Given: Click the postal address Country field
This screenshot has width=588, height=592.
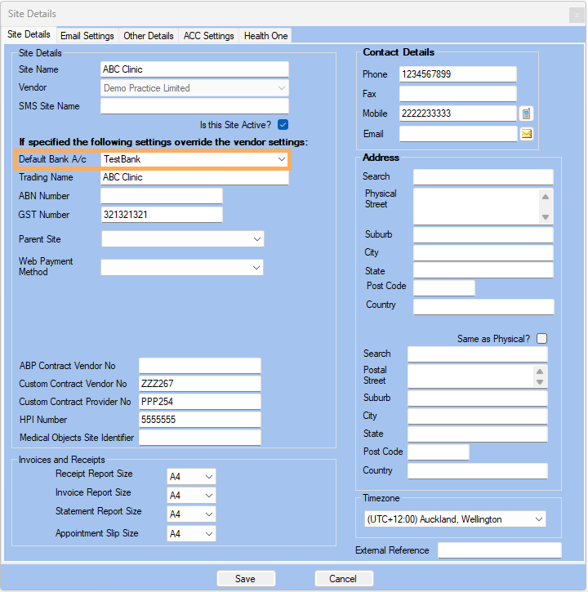Looking at the screenshot, I should (x=478, y=471).
